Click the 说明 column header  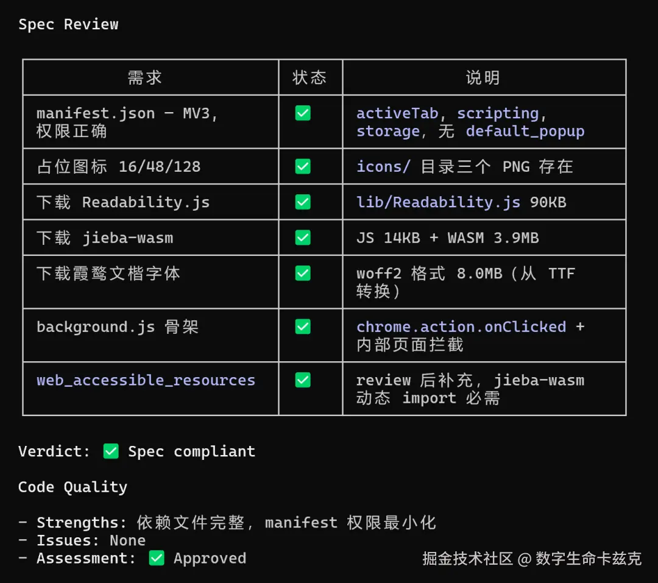pos(483,77)
